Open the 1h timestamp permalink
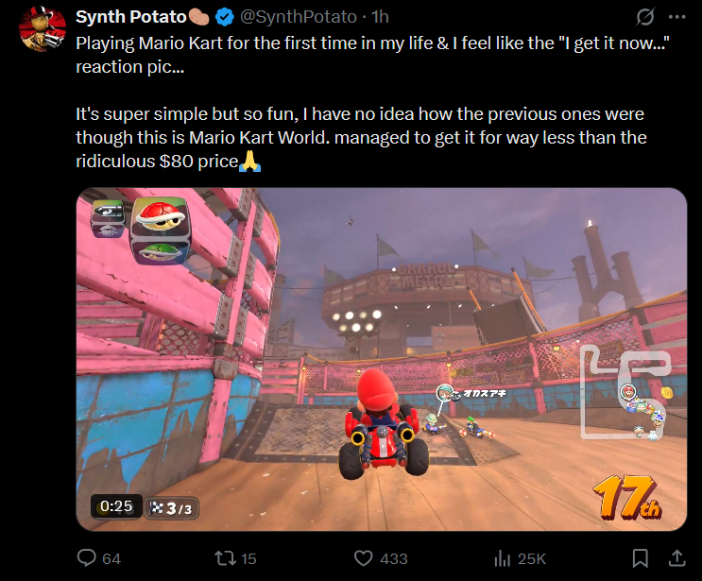 (x=380, y=17)
